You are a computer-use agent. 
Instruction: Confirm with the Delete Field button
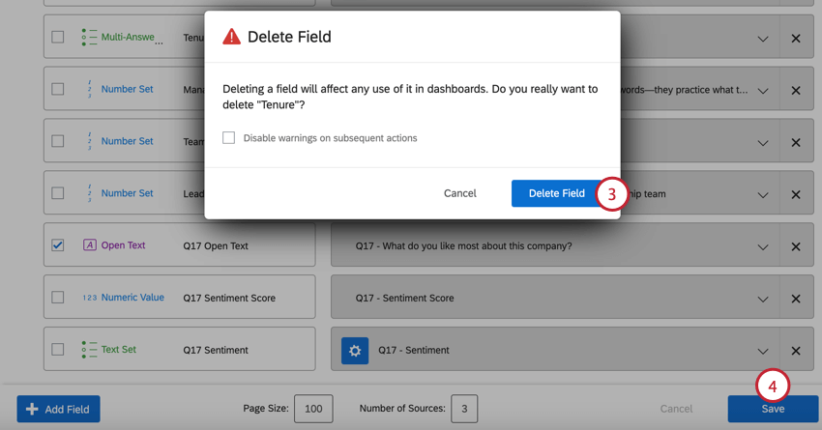(556, 193)
